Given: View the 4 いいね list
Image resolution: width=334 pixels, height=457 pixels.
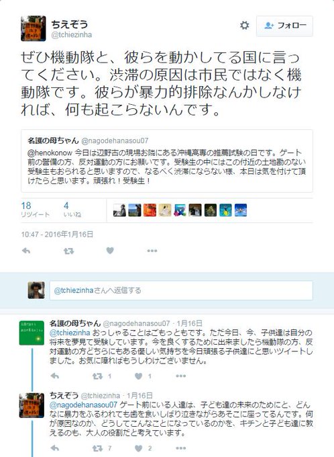Looking at the screenshot, I should [72, 210].
